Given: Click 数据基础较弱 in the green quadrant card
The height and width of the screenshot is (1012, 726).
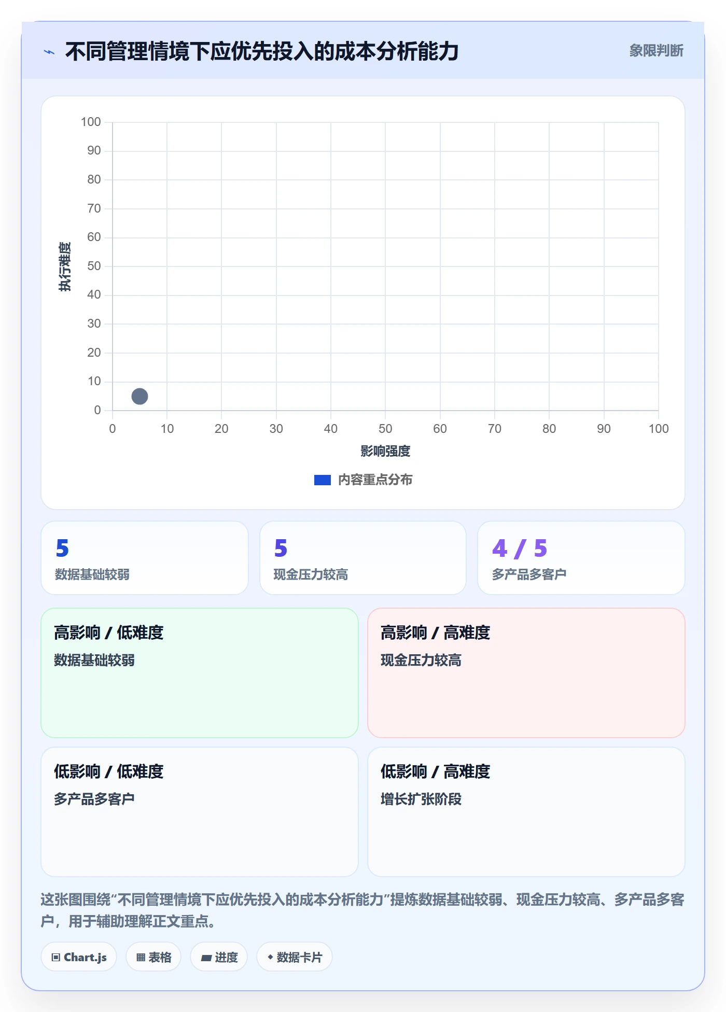Looking at the screenshot, I should 94,660.
